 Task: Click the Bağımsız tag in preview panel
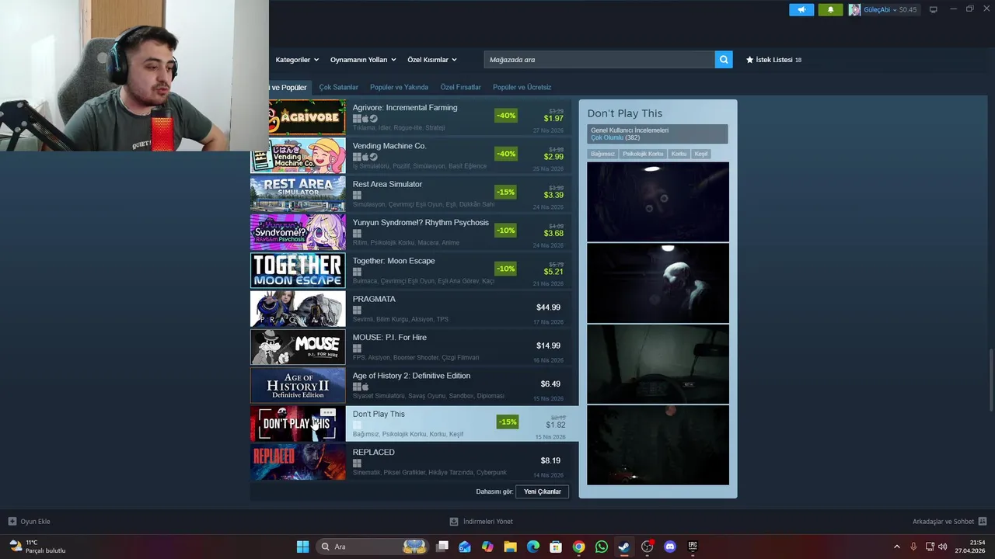point(602,154)
